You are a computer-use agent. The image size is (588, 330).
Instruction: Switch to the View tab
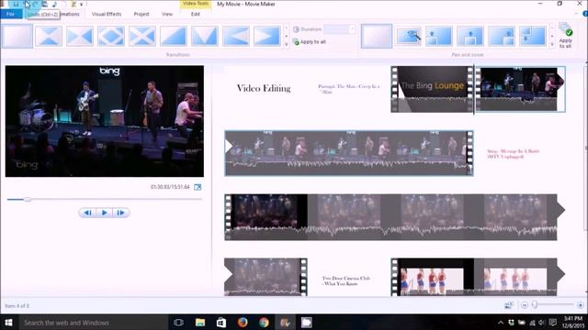click(167, 15)
